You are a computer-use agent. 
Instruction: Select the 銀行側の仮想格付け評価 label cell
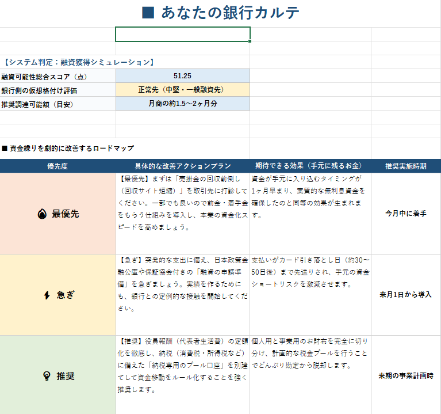(x=57, y=90)
